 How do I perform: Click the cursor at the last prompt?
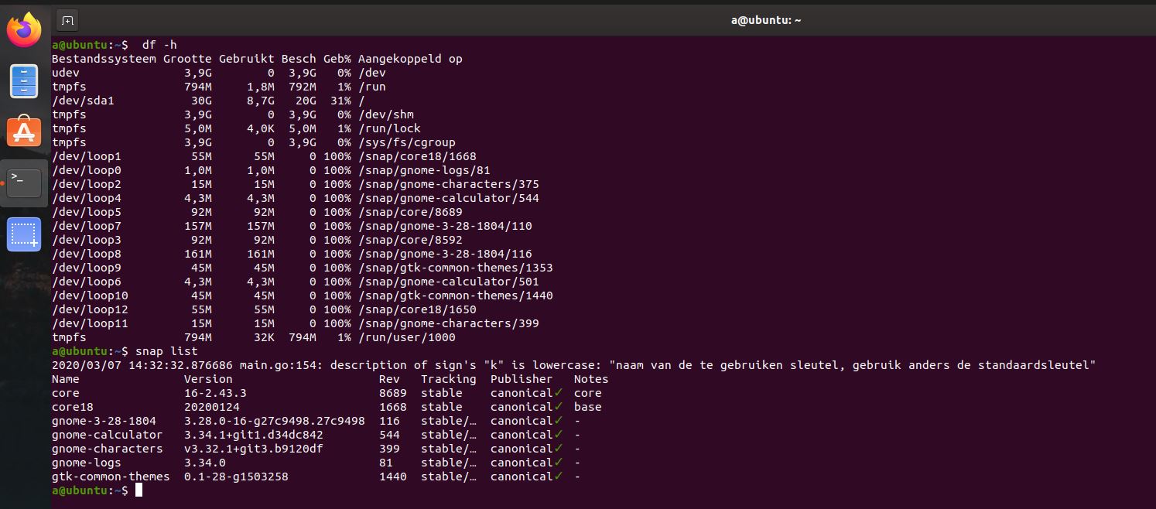click(139, 490)
